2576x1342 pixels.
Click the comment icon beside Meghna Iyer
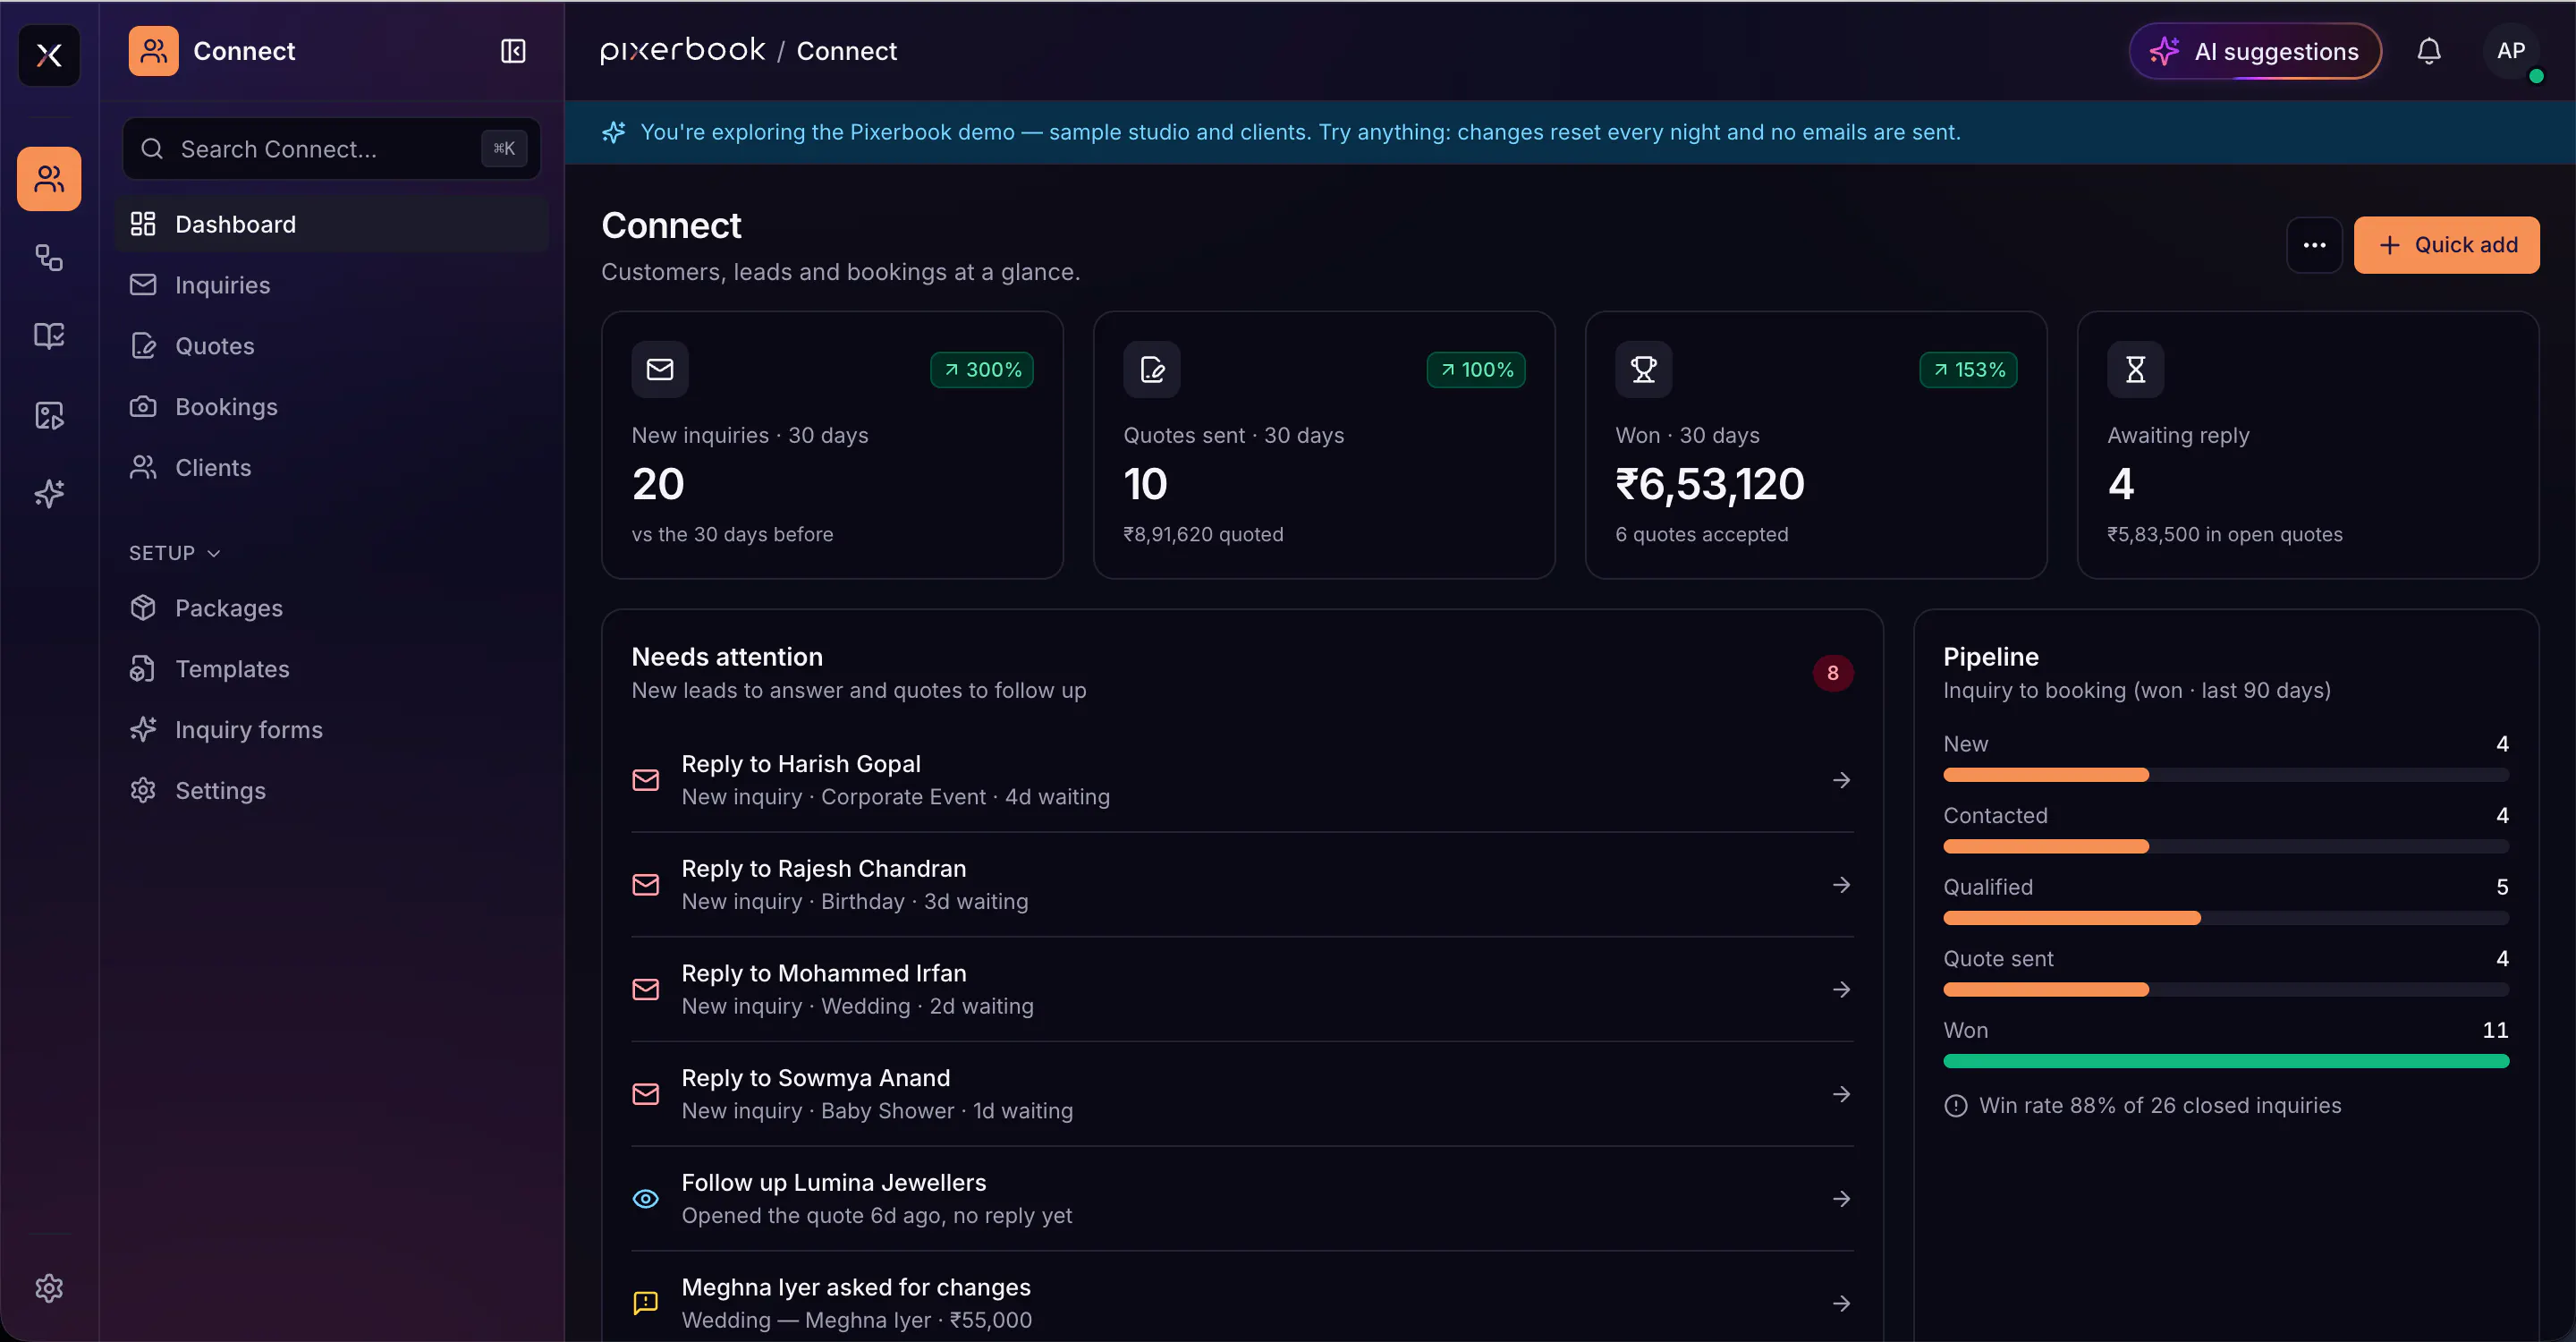[646, 1303]
